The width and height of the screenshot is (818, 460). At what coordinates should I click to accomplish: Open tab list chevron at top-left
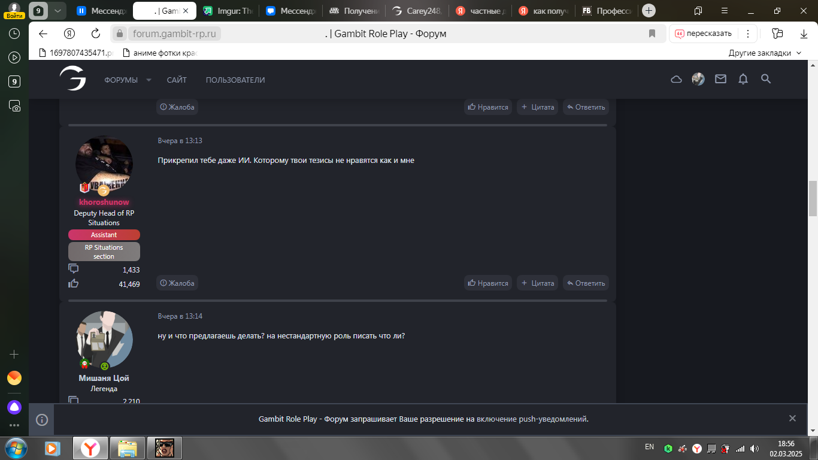coord(57,11)
